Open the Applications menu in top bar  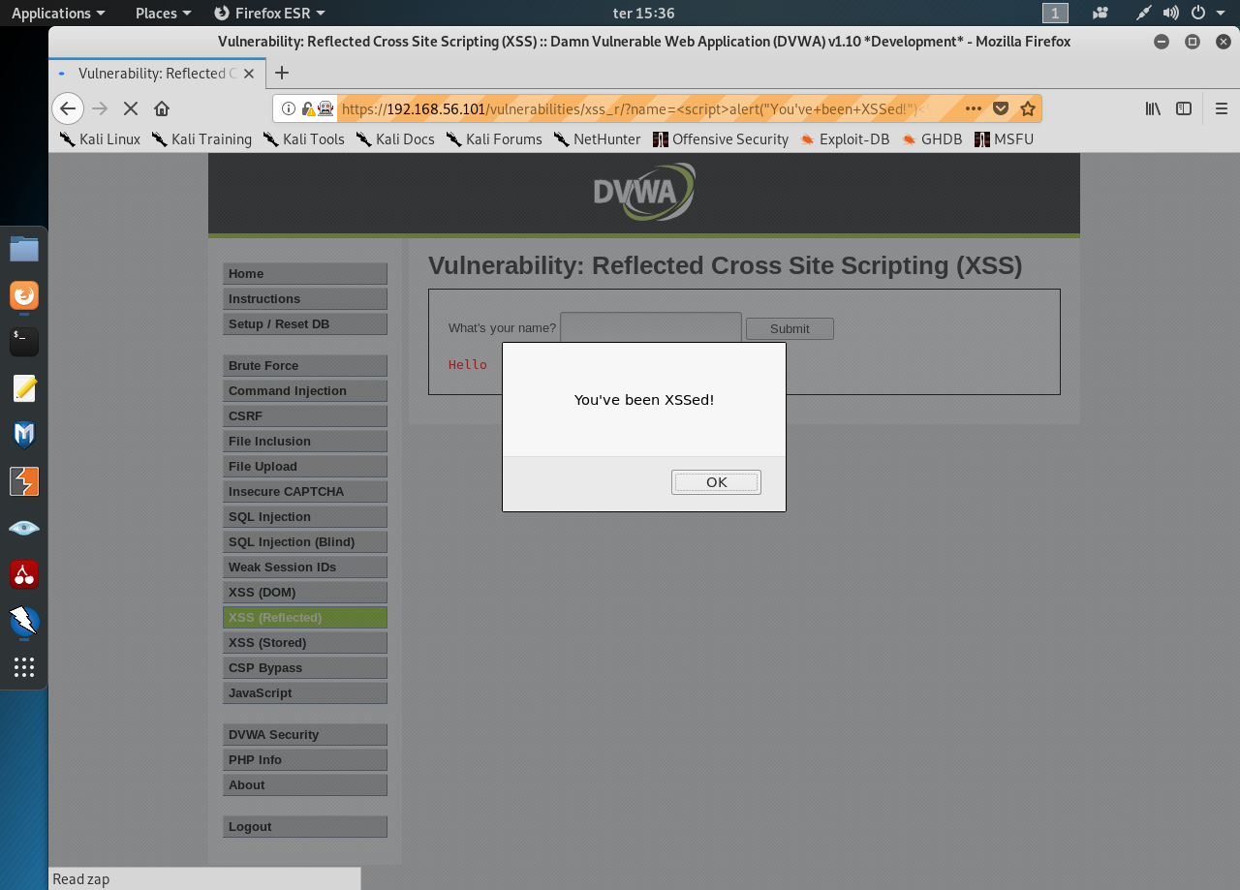(58, 13)
